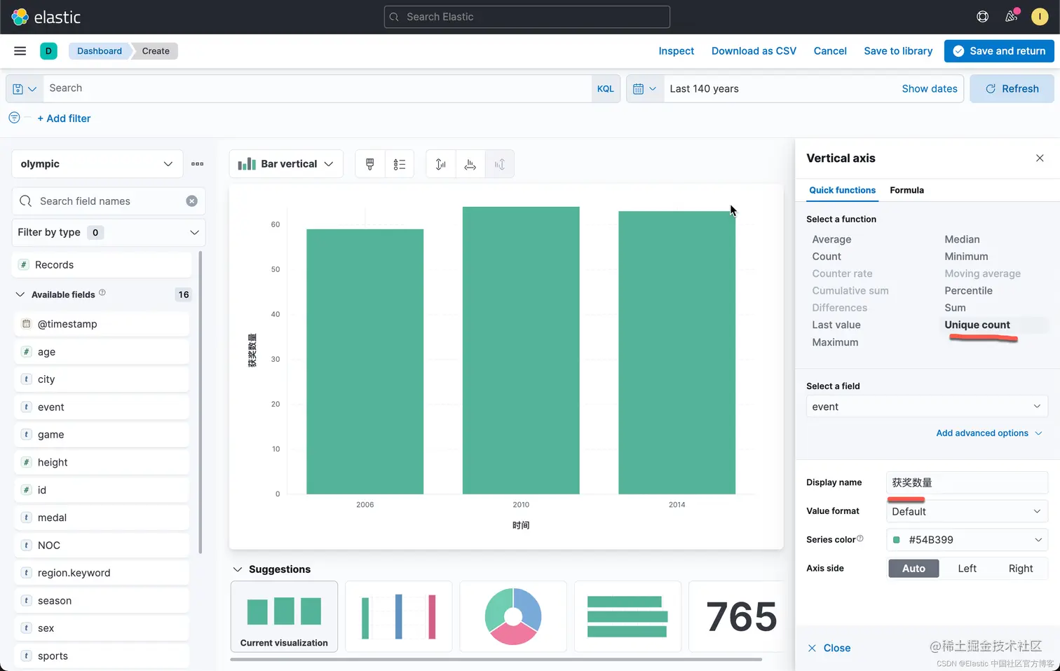Switch to the Formula tab
This screenshot has width=1060, height=671.
coord(906,190)
